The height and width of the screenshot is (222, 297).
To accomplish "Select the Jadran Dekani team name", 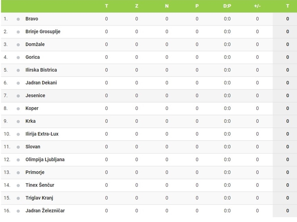I will coord(41,83).
